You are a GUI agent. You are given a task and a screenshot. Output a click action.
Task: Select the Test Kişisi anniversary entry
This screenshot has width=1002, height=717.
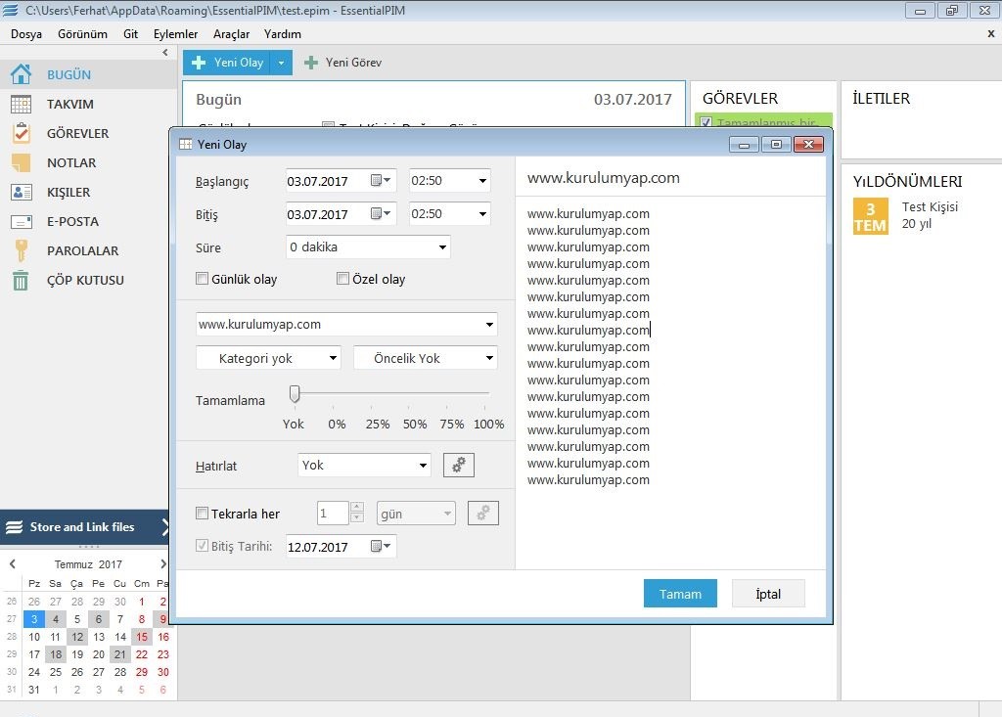point(930,215)
